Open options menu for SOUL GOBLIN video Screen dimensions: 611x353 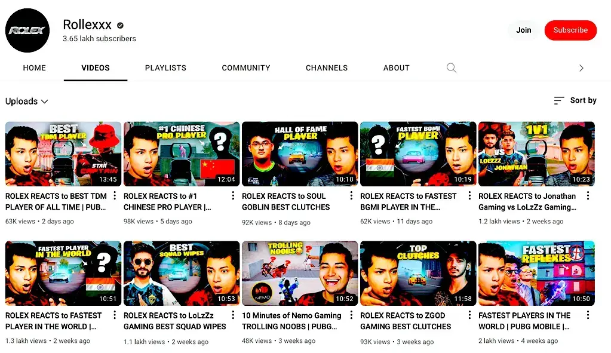click(351, 195)
